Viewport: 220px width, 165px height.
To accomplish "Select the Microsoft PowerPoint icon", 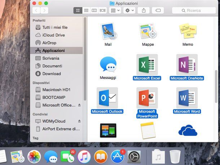I will tap(147, 98).
